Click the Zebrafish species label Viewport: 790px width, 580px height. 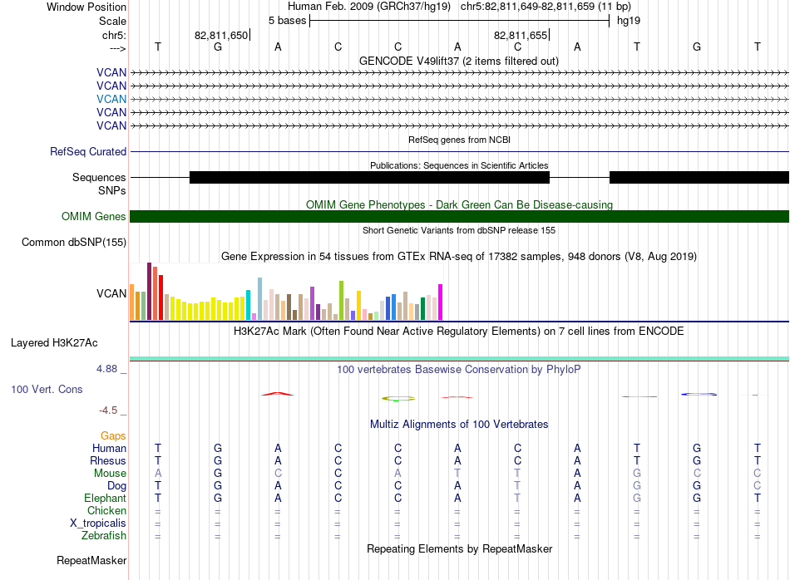104,535
